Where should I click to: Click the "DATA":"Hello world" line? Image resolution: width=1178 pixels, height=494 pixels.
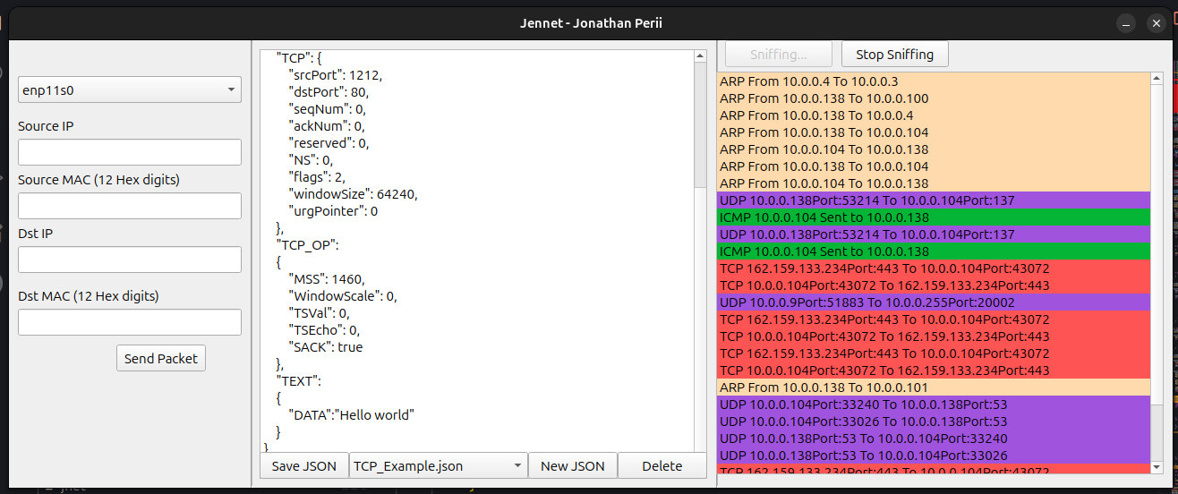(x=351, y=414)
